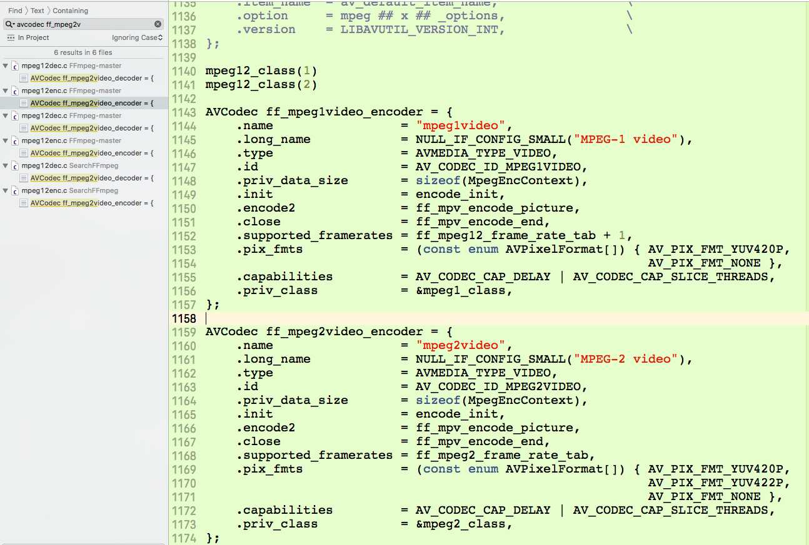809x545 pixels.
Task: Select the highlighted ff_mpeg2video_encoder search result
Action: (x=84, y=103)
